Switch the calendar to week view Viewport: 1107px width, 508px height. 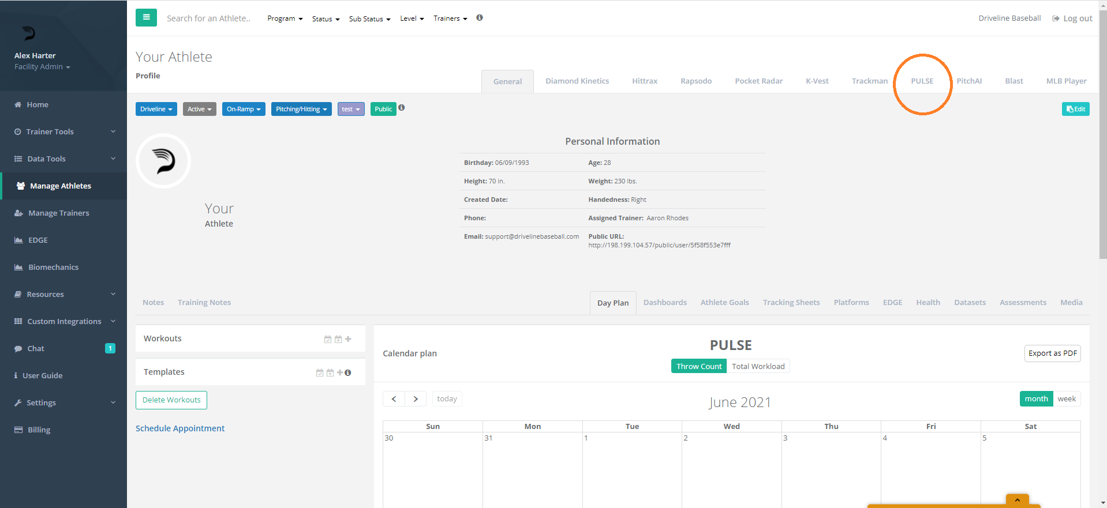[1067, 398]
